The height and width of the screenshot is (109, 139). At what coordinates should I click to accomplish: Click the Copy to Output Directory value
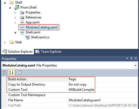pyautogui.click(x=78, y=84)
